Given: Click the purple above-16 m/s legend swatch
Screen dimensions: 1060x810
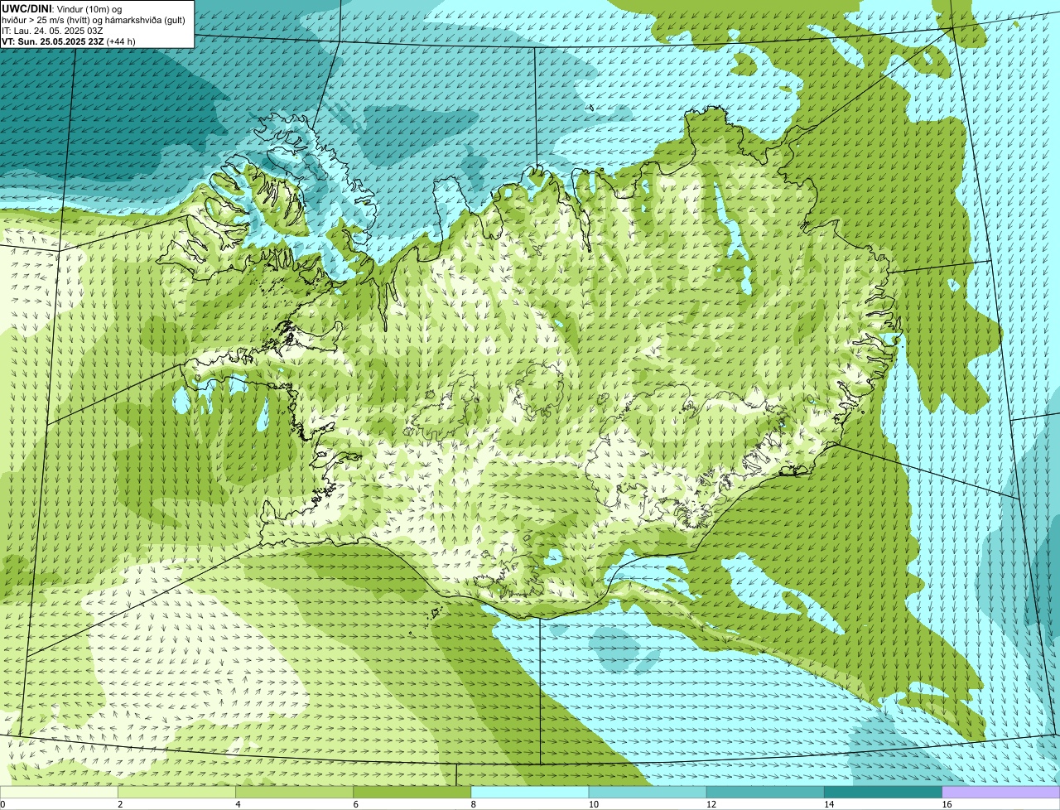Looking at the screenshot, I should click(1001, 792).
